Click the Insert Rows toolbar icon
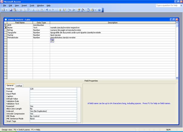The image size is (183, 132). 69,10
